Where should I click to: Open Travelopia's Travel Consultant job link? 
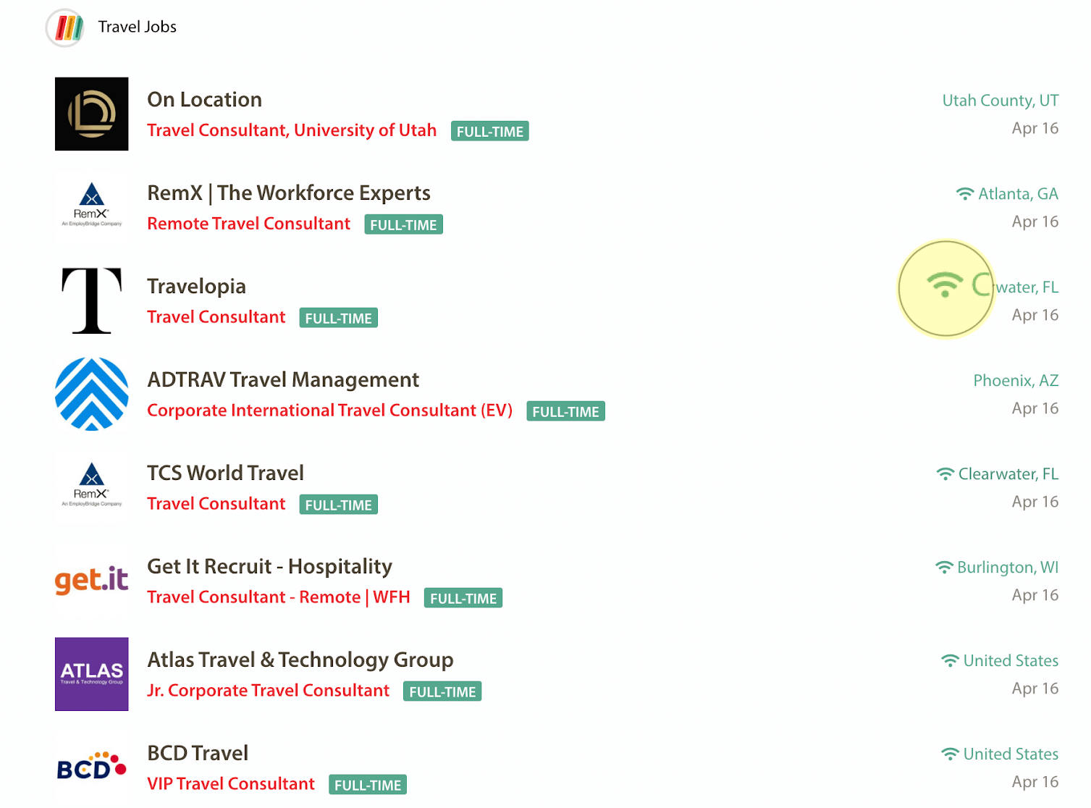coord(216,317)
